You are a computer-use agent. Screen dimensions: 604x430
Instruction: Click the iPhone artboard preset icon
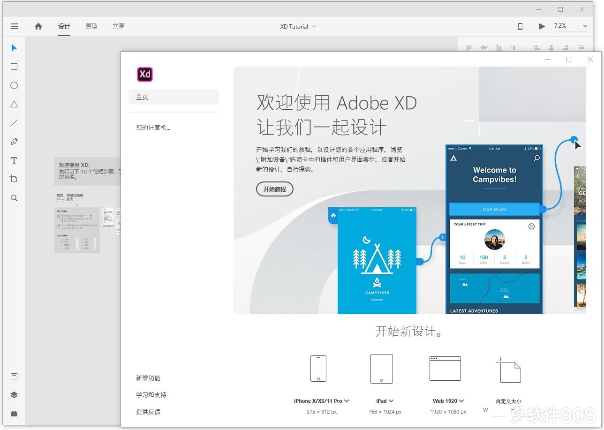[x=318, y=368]
